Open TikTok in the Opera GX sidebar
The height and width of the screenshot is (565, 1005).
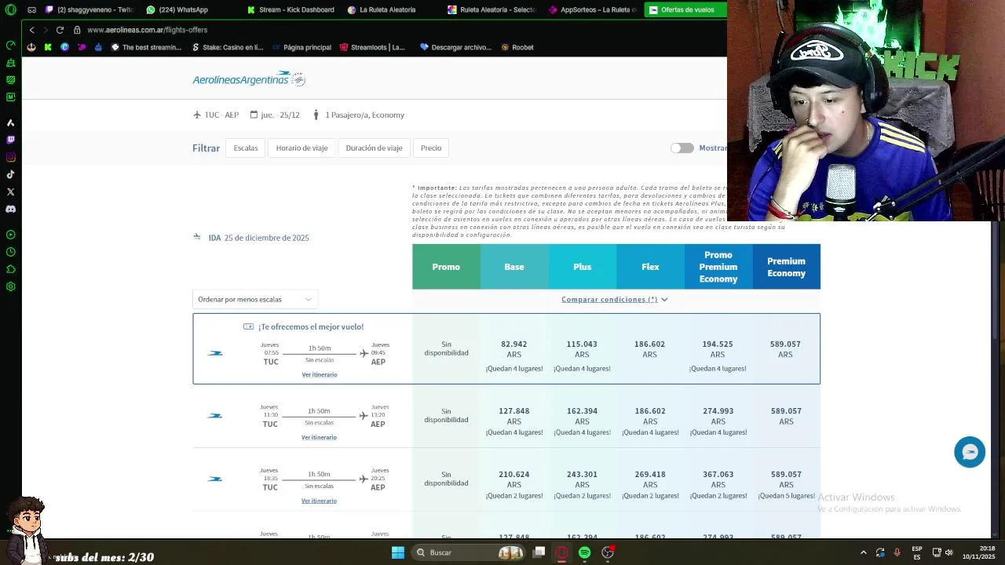[10, 174]
